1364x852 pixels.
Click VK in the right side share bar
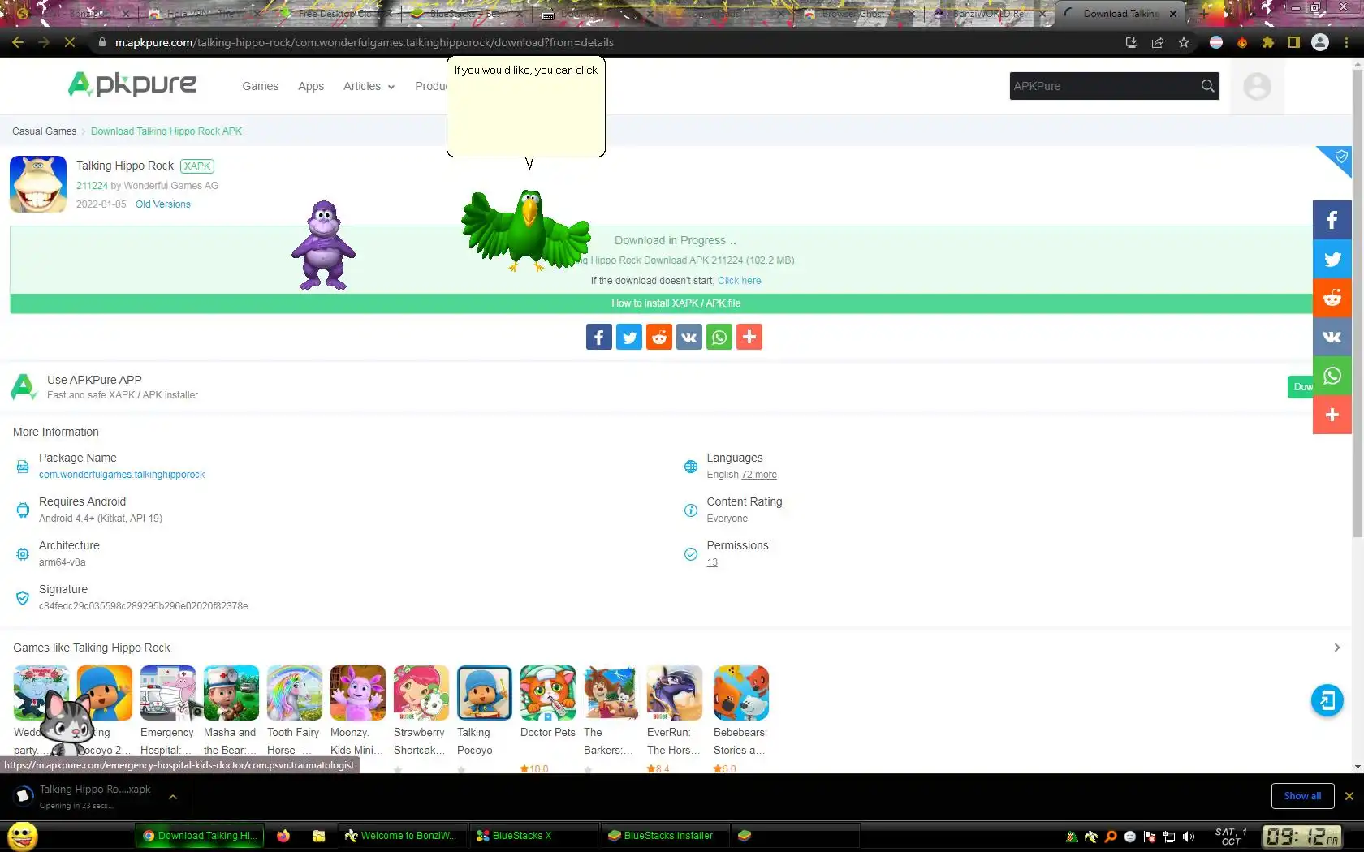(x=1332, y=337)
